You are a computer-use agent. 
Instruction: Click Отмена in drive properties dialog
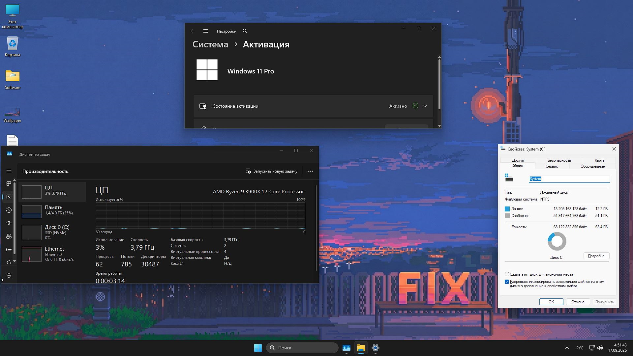(578, 302)
